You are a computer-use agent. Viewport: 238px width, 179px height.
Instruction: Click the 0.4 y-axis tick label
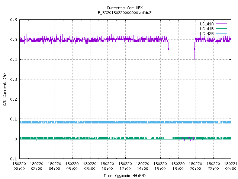click(x=13, y=60)
